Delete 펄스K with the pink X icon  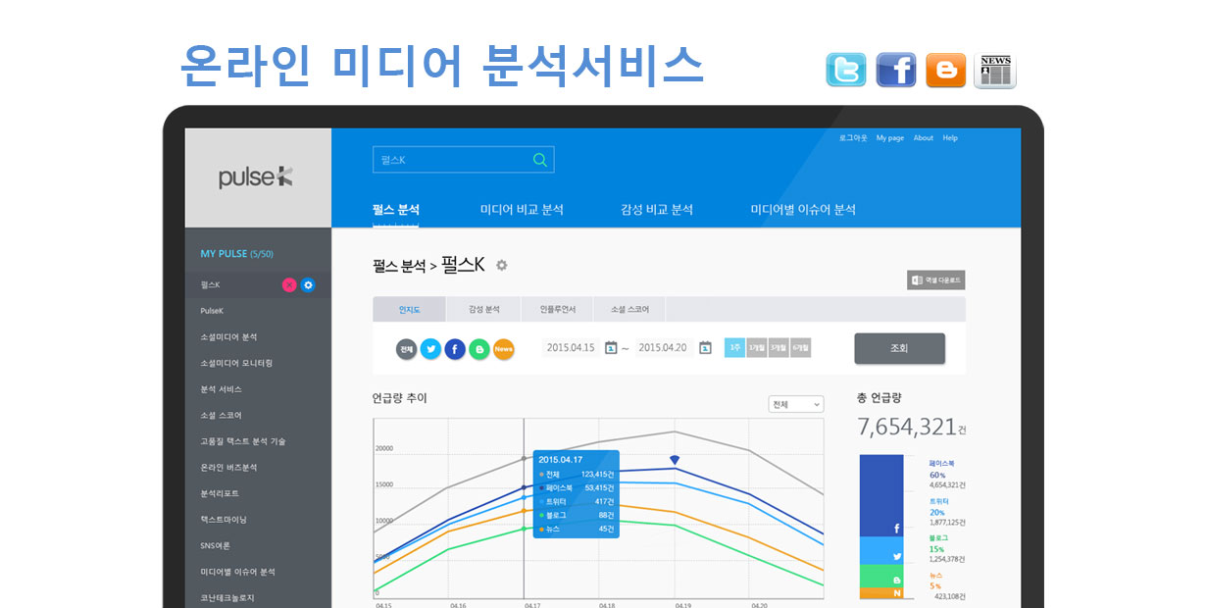289,285
